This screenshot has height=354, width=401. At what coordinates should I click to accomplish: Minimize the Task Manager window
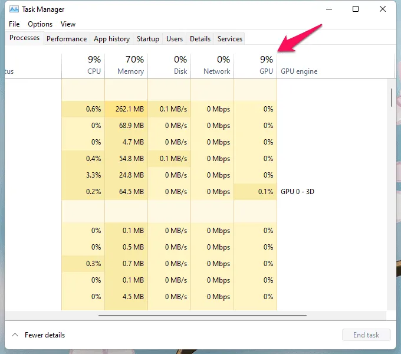coord(329,9)
